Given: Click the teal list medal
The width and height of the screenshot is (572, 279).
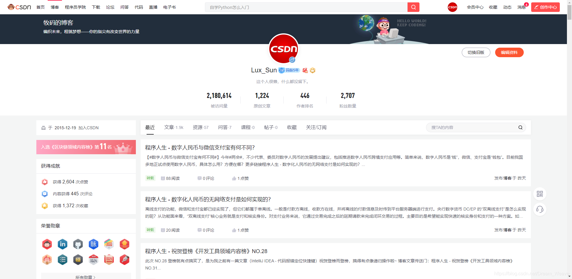Looking at the screenshot, I should tap(63, 260).
